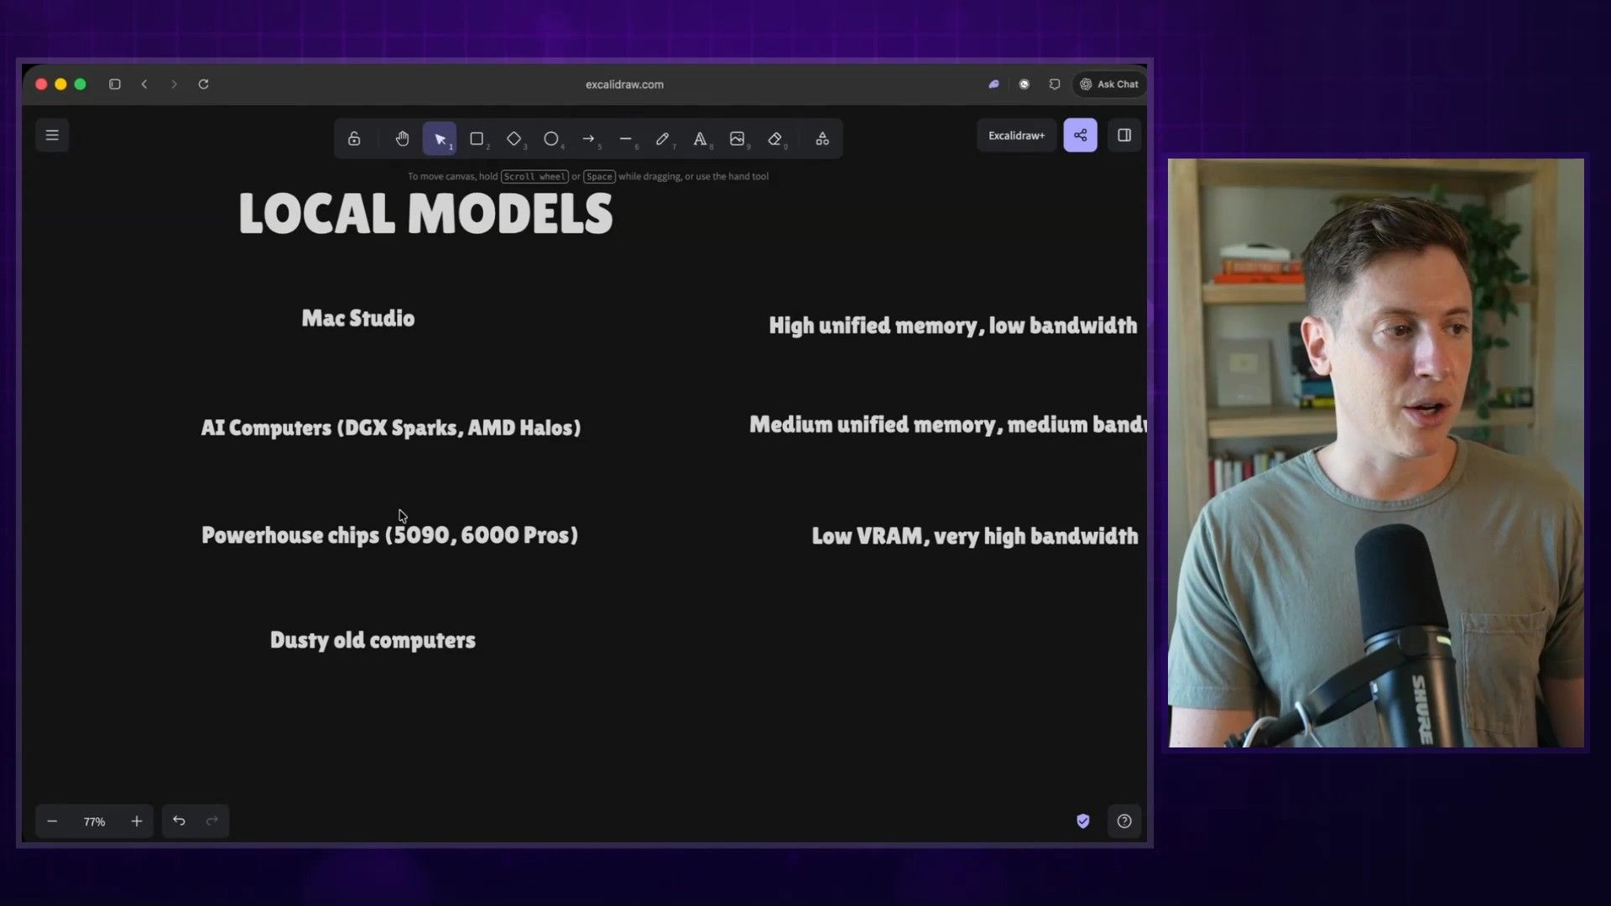Select the Medium unified memory text element
The height and width of the screenshot is (906, 1611).
coord(948,424)
